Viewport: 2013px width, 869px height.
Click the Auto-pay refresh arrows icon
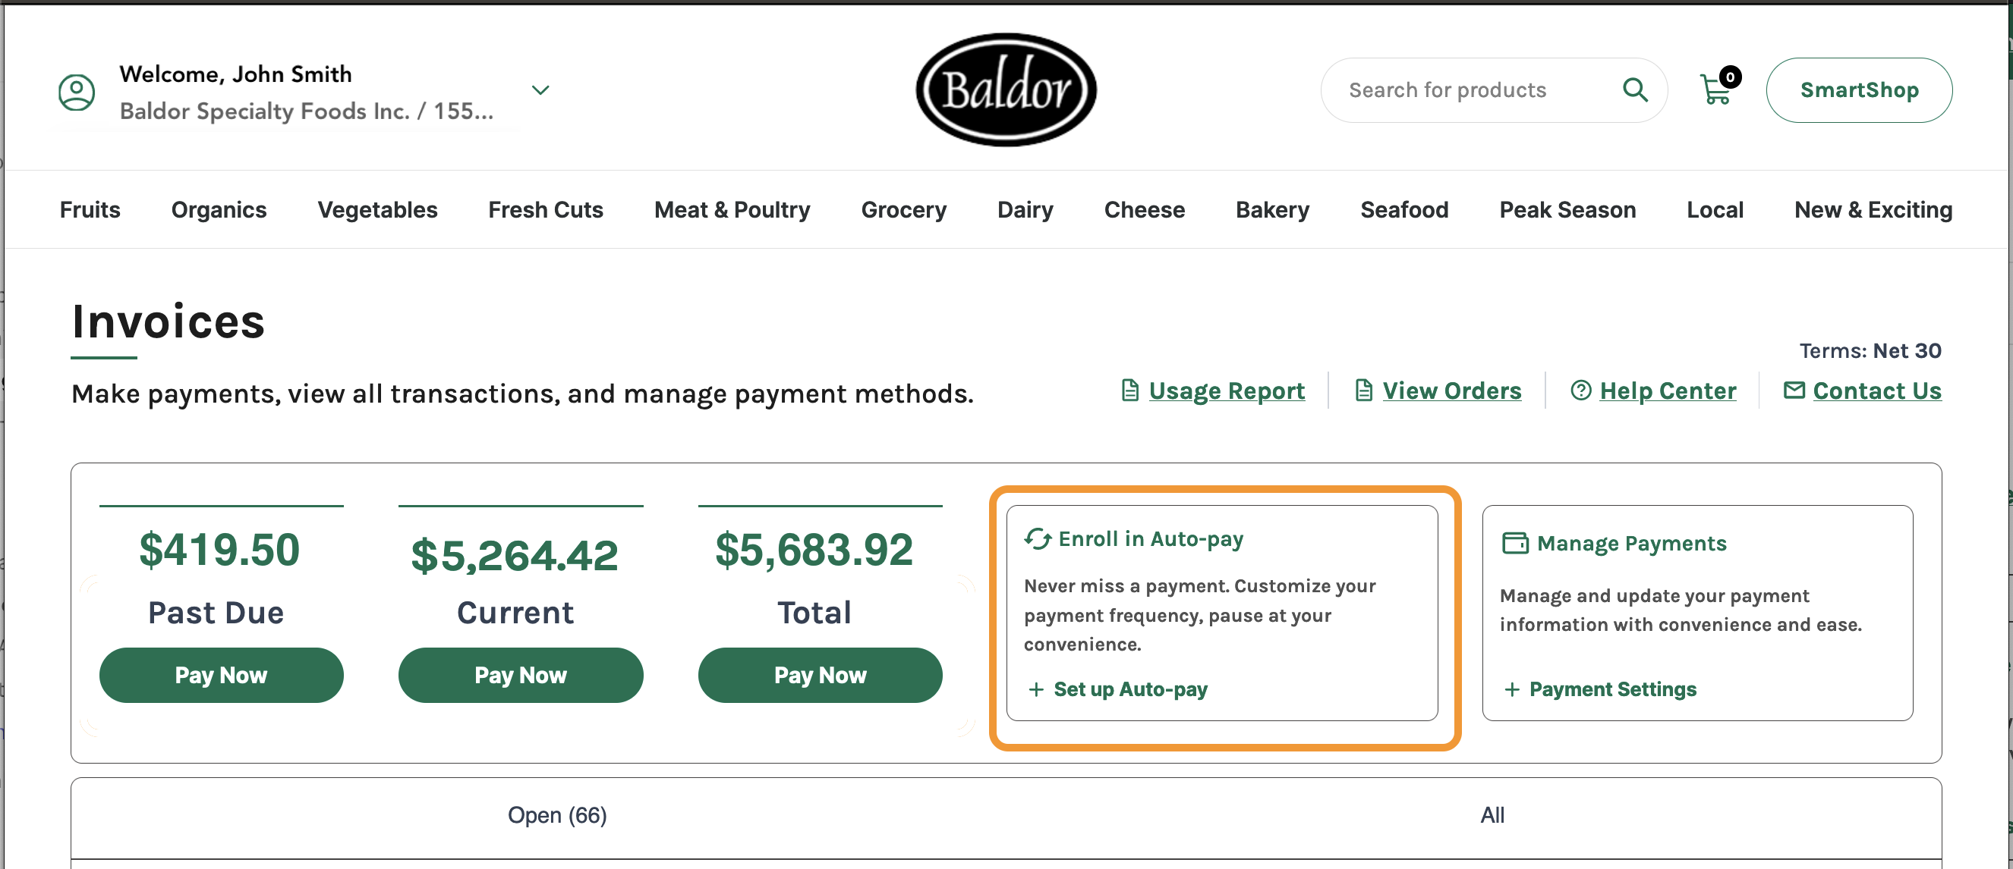pyautogui.click(x=1038, y=538)
